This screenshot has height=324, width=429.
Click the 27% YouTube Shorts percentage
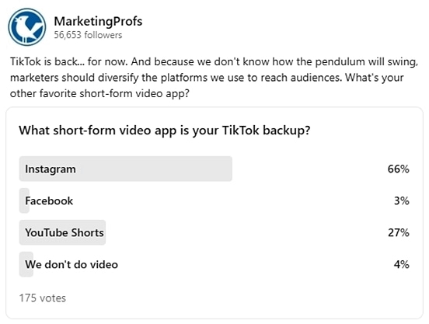tap(399, 232)
